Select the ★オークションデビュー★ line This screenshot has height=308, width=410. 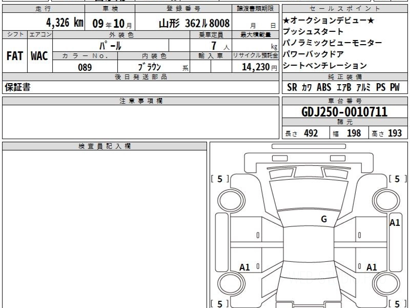[328, 21]
